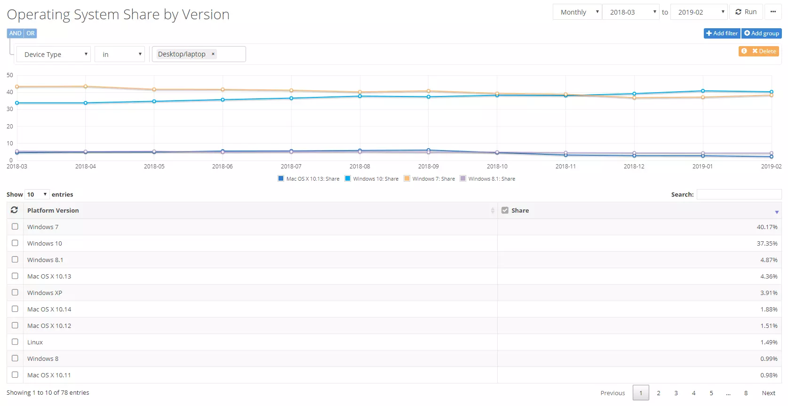The width and height of the screenshot is (788, 406).
Task: Click into the Search input field
Action: coord(739,194)
